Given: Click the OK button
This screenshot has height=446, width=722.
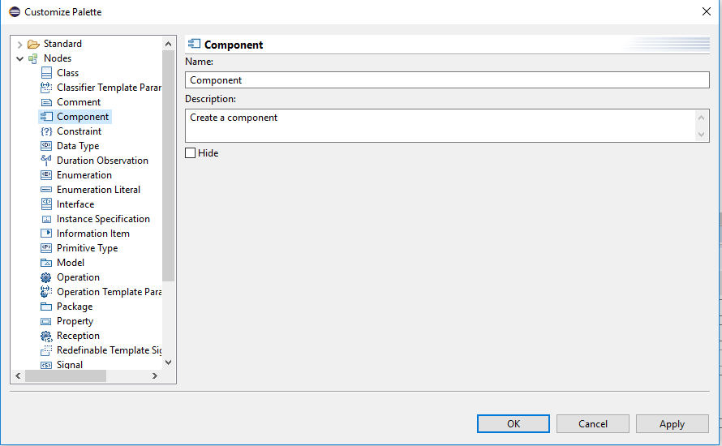Looking at the screenshot, I should pos(513,424).
